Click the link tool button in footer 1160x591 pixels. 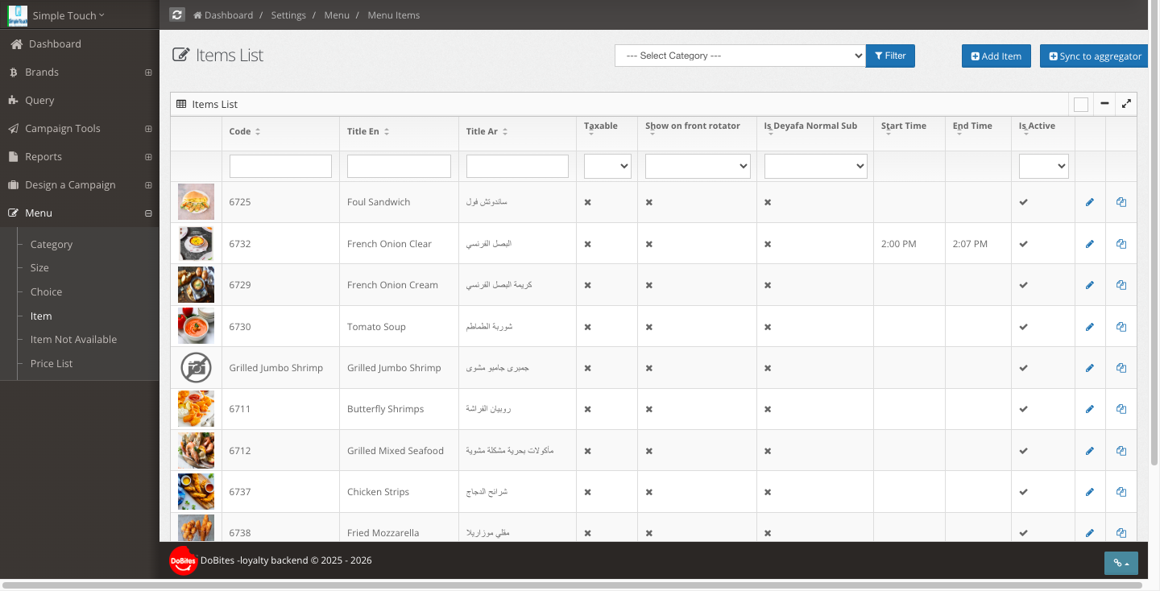(x=1121, y=564)
